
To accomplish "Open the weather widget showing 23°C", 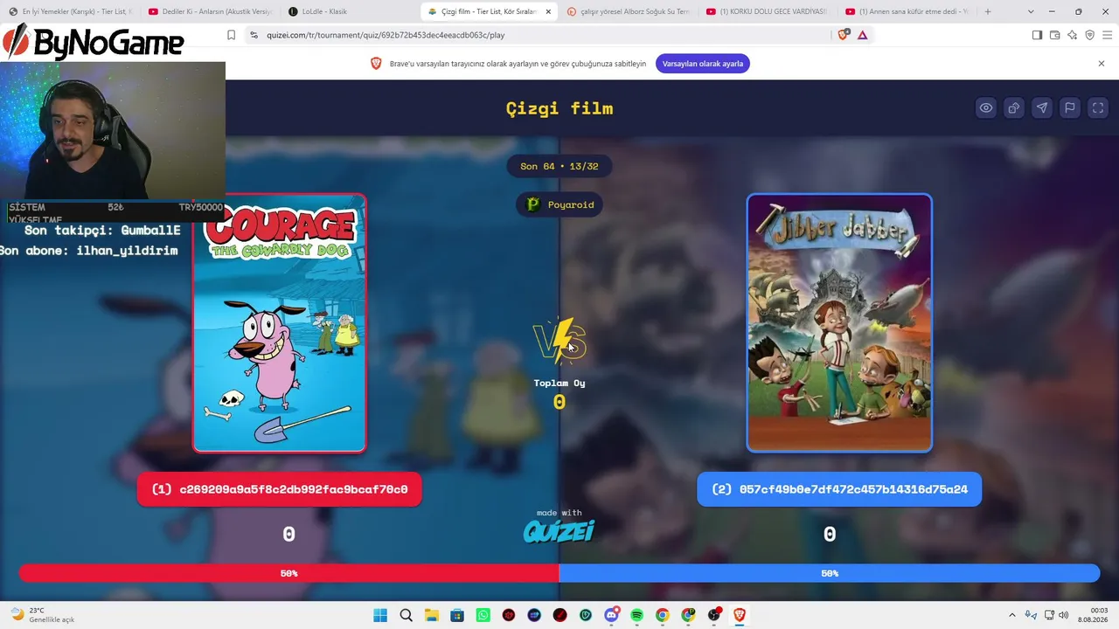I will point(42,615).
